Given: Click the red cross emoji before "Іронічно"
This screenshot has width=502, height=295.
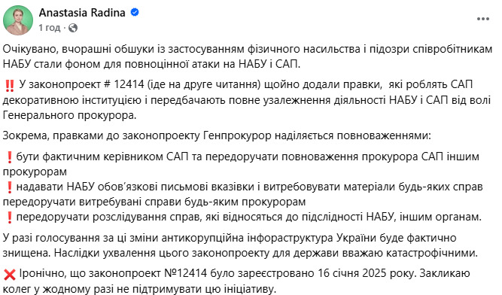Looking at the screenshot, I should coord(10,274).
